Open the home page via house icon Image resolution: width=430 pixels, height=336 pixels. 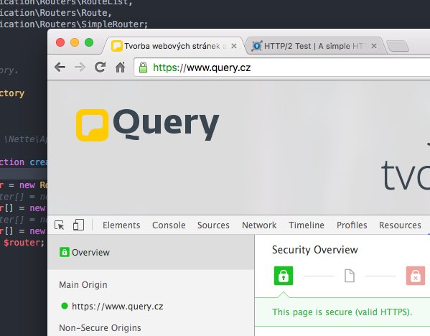coord(120,67)
